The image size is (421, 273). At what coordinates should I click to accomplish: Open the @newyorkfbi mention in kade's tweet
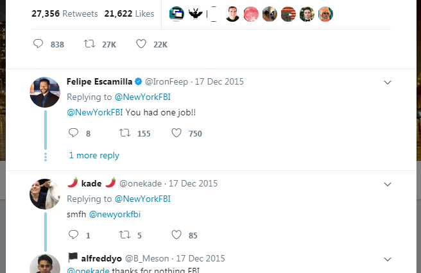(114, 215)
